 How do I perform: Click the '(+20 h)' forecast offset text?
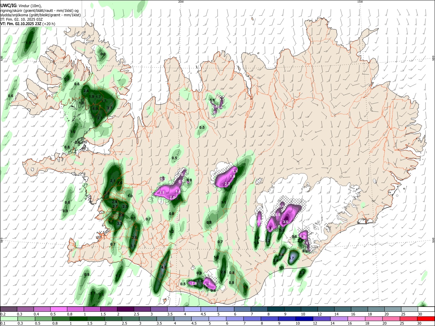tap(49, 24)
